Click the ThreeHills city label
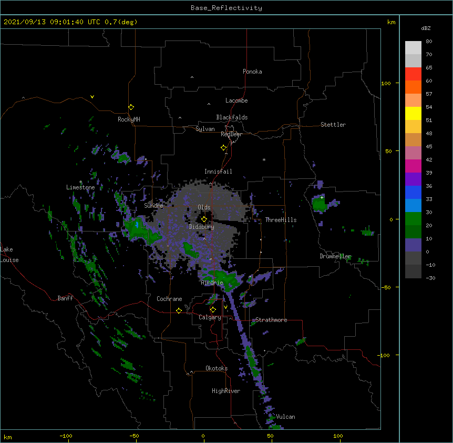The height and width of the screenshot is (443, 453). (281, 220)
